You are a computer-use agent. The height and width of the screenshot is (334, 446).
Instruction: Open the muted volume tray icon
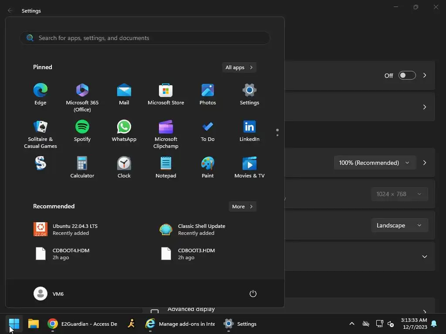(x=391, y=324)
